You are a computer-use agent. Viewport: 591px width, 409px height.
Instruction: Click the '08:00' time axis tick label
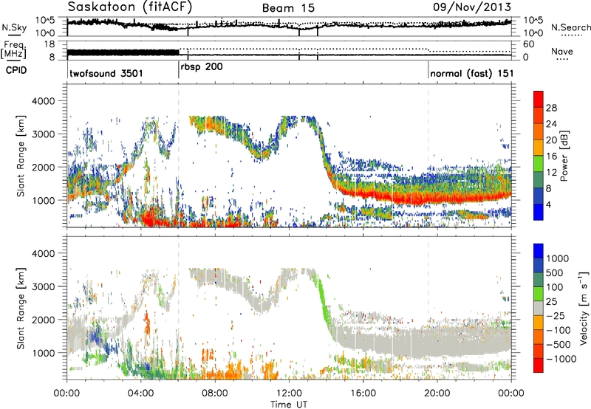(x=215, y=393)
